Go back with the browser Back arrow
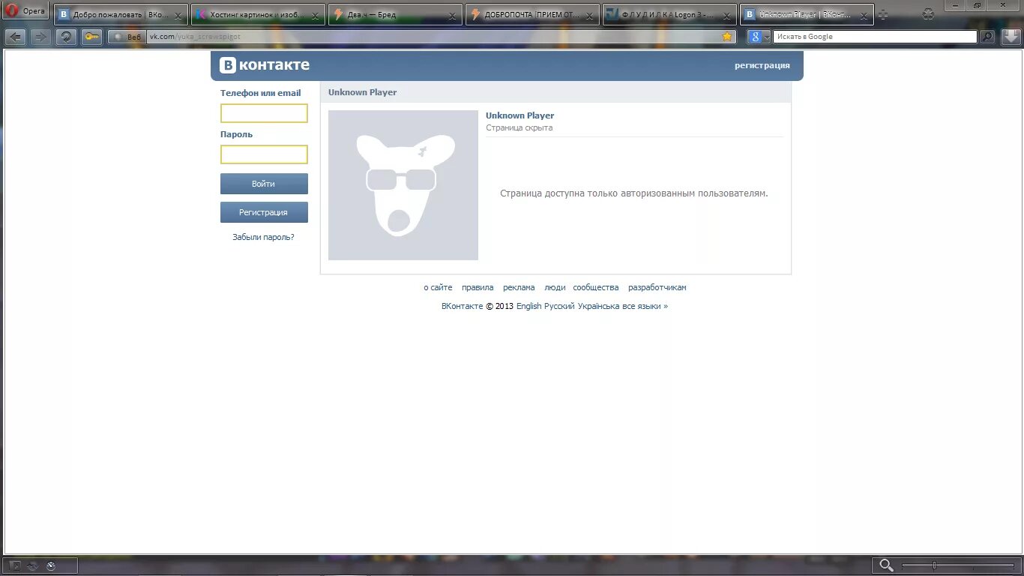This screenshot has height=576, width=1024. point(16,37)
